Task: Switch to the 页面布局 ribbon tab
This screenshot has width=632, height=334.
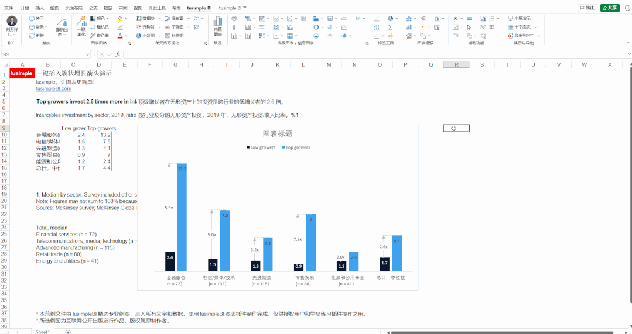Action: click(74, 8)
